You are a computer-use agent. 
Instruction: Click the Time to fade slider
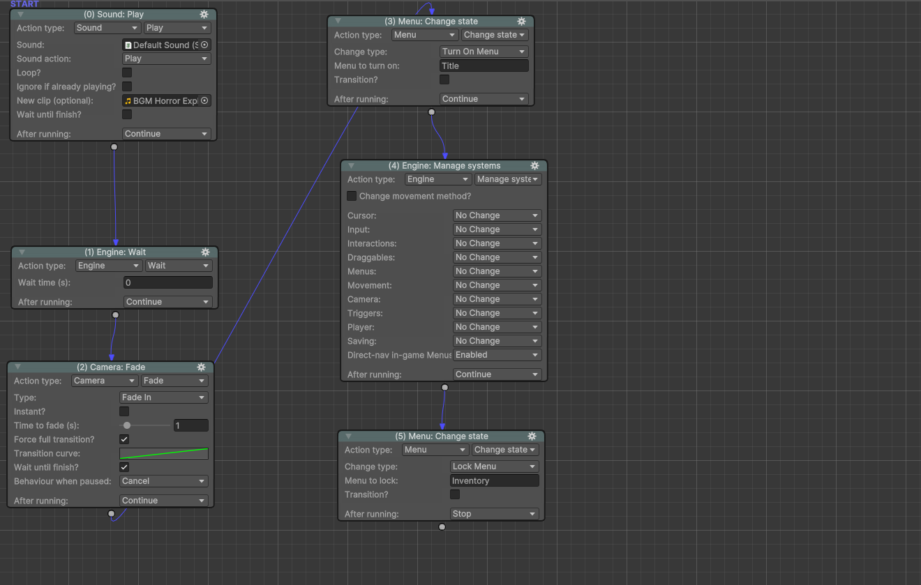tap(145, 425)
